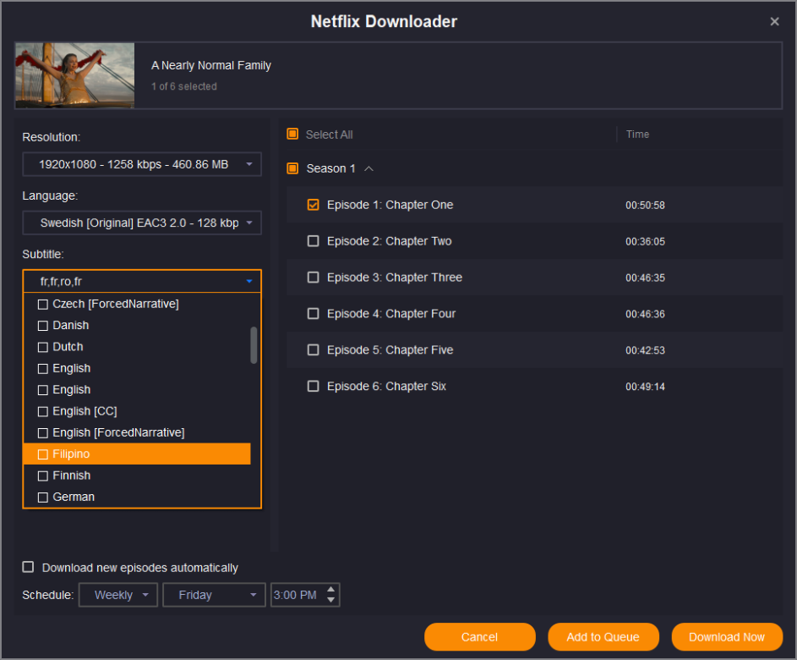The height and width of the screenshot is (660, 797).
Task: Open the Weekly schedule frequency dropdown
Action: pos(118,595)
